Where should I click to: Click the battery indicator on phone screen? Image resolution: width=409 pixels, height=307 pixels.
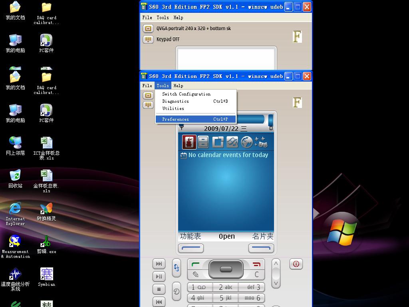coord(271,128)
